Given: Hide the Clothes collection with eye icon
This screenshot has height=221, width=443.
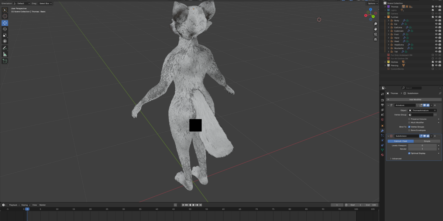Looking at the screenshot, I should tap(436, 62).
